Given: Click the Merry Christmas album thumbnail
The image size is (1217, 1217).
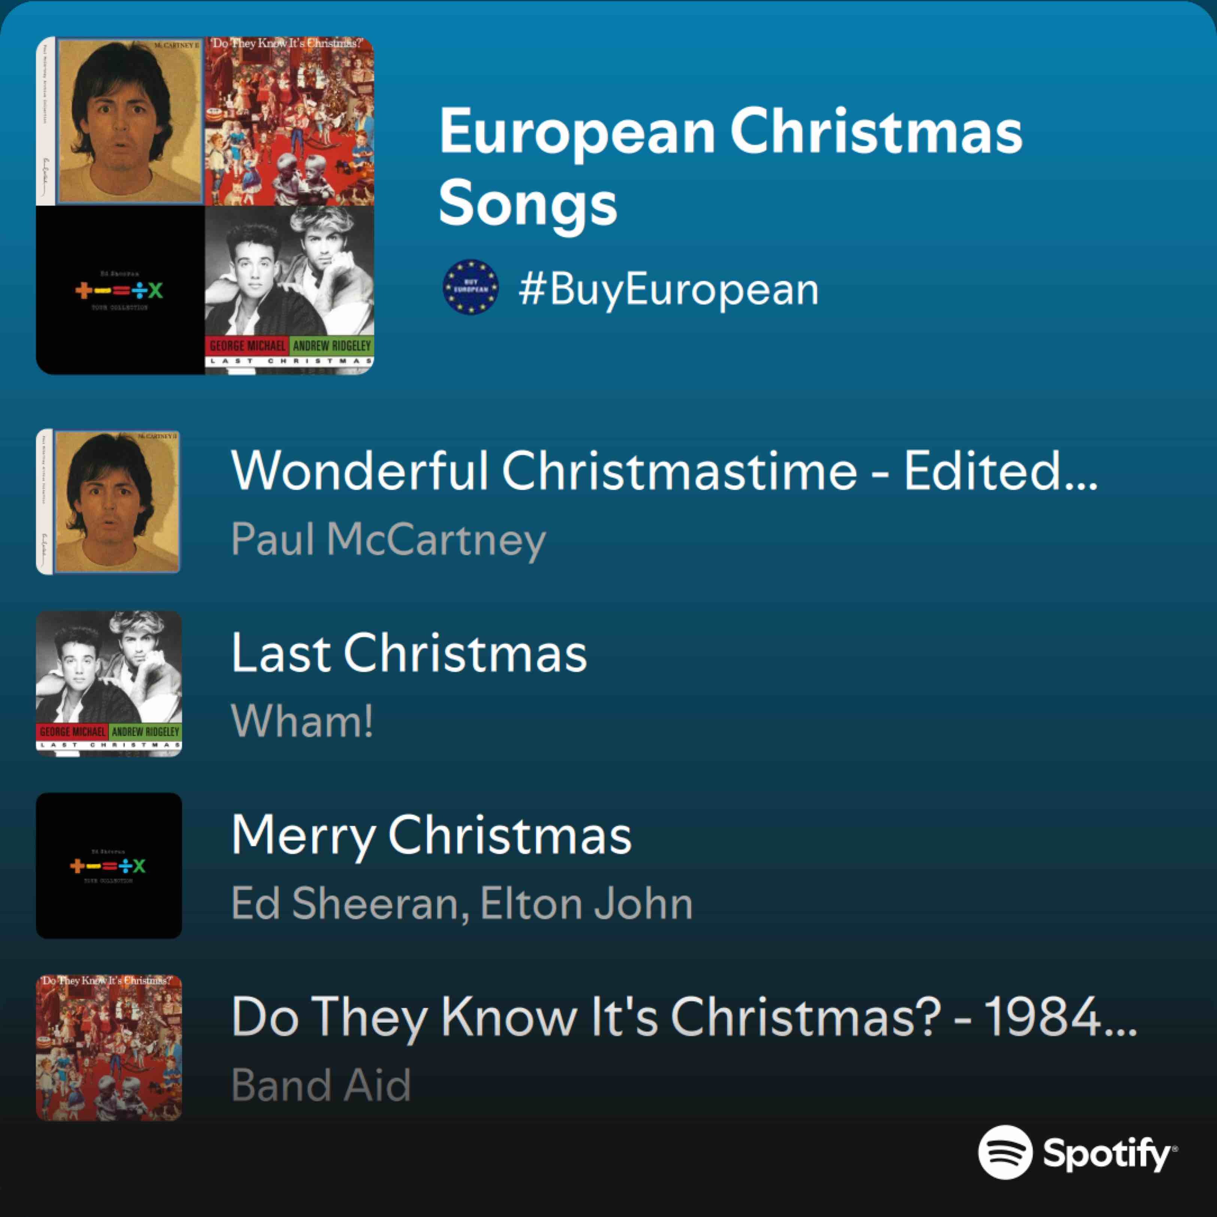Looking at the screenshot, I should coord(109,866).
